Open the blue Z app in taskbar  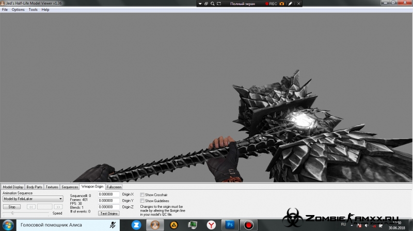click(x=136, y=225)
